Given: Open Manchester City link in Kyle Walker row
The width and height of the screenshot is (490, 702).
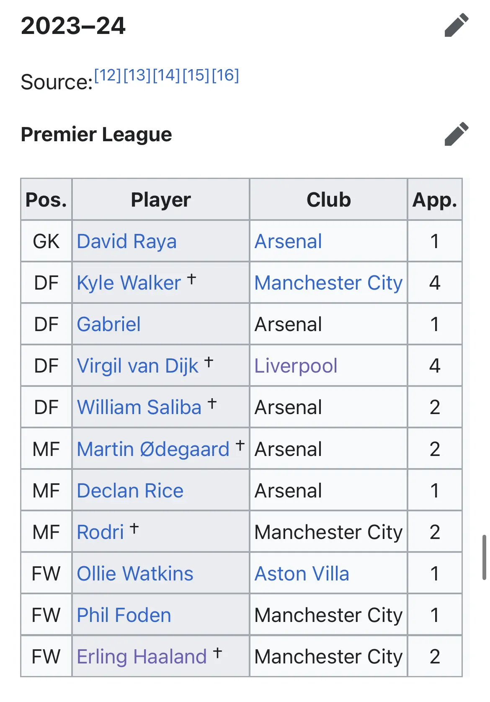Looking at the screenshot, I should [329, 283].
